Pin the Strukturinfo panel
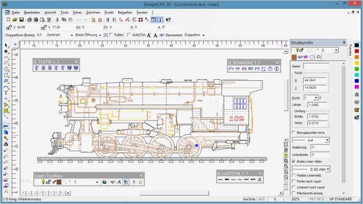Viewport: 363px width, 204px height. 344,42
